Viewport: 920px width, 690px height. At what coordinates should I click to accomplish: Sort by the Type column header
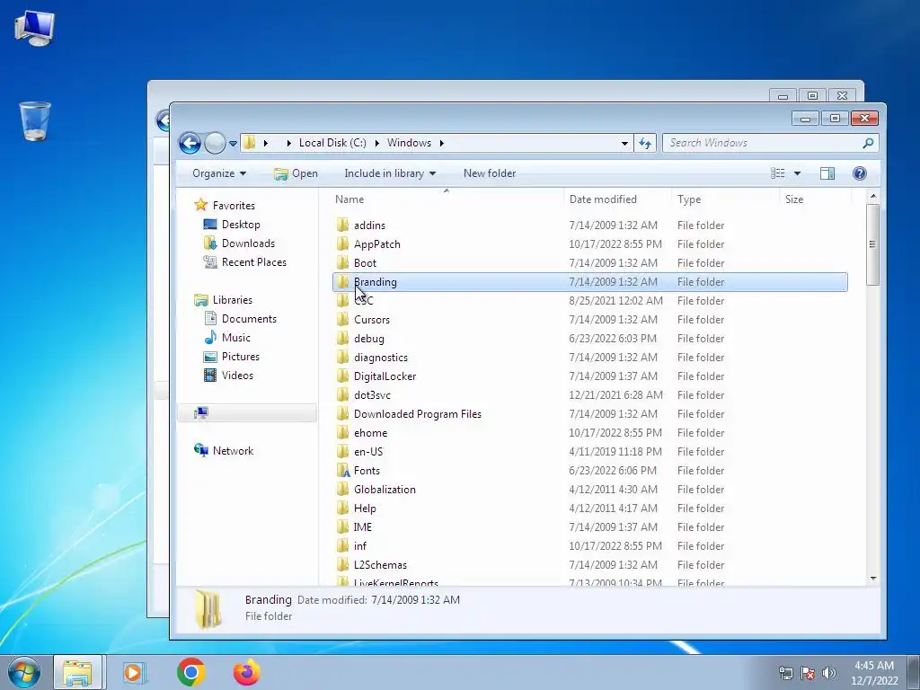click(x=689, y=199)
